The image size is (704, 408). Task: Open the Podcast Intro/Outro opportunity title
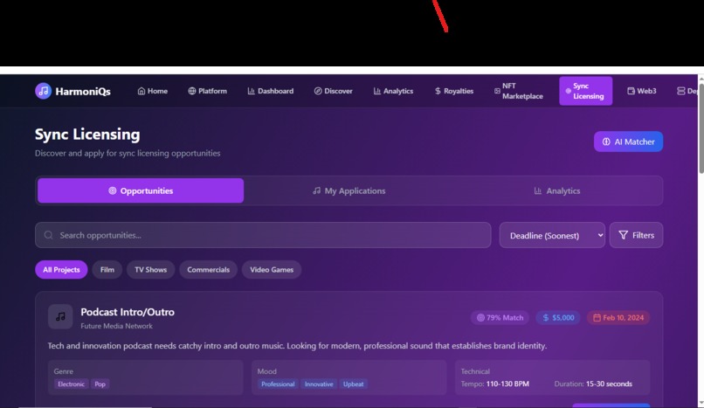click(x=128, y=312)
